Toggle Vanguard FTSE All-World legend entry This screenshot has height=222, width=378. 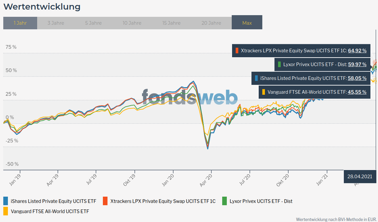tap(50, 211)
